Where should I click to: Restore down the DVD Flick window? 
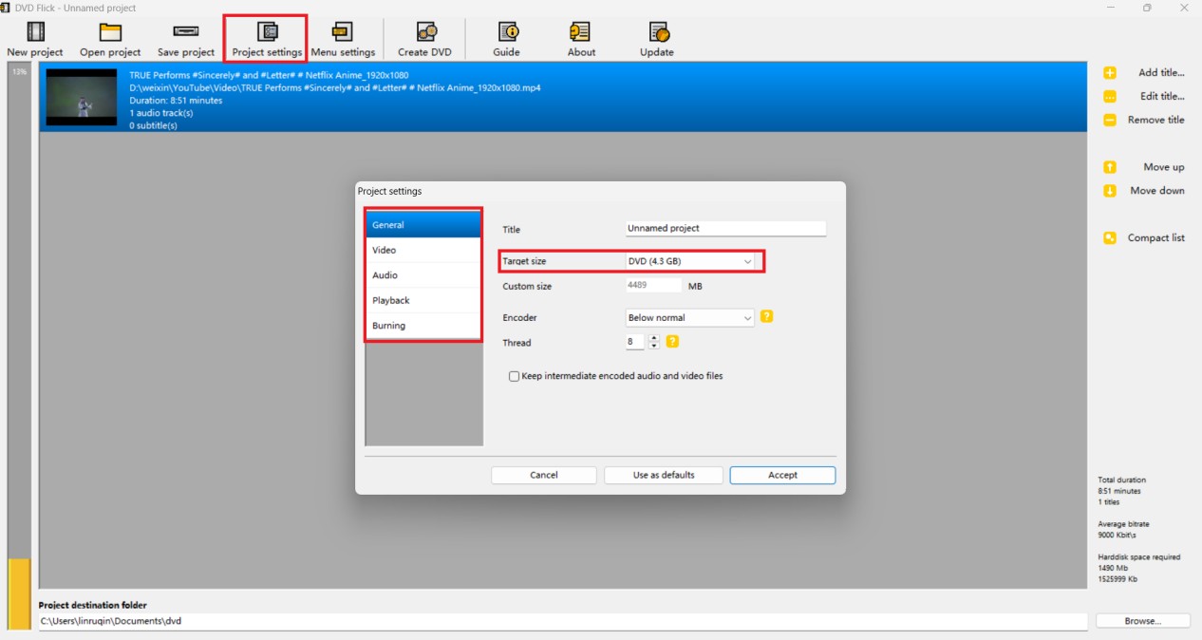coord(1147,8)
